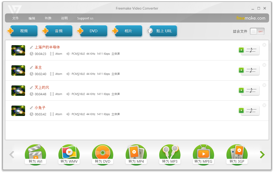Click the 小兔子 video thumbnail

[x=18, y=111]
